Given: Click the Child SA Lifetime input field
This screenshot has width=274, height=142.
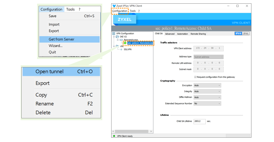Looking at the screenshot, I should [200, 121].
